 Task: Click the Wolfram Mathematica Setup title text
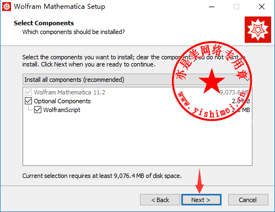(60, 7)
